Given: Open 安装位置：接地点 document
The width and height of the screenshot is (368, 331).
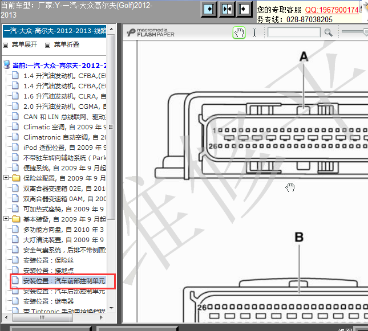Looking at the screenshot, I should (x=48, y=271).
